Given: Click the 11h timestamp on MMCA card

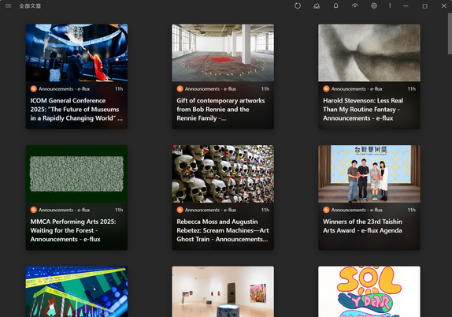Looking at the screenshot, I should 119,210.
